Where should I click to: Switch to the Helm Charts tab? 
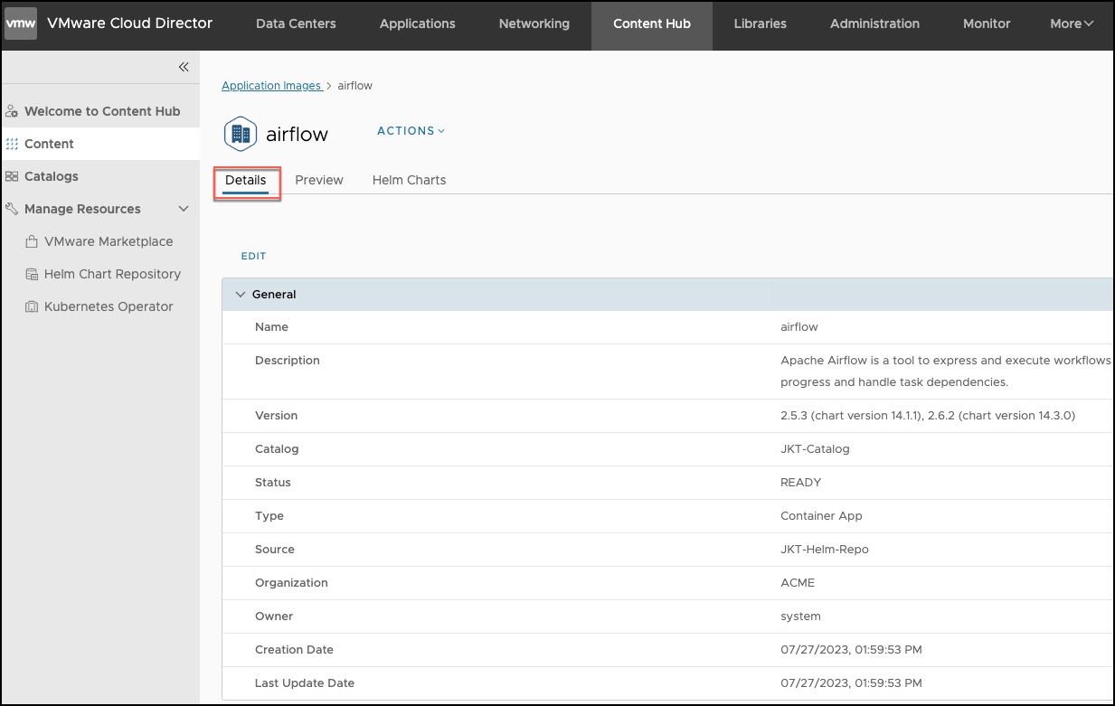409,180
